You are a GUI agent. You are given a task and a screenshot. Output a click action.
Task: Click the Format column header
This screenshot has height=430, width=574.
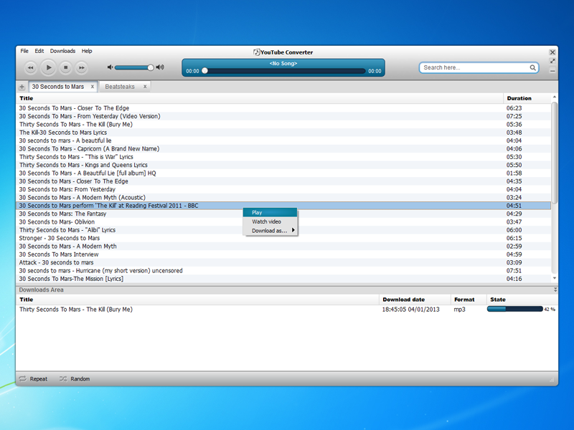469,300
